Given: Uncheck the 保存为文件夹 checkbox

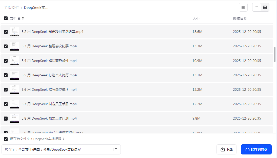Looking at the screenshot, I should click(x=6, y=139).
